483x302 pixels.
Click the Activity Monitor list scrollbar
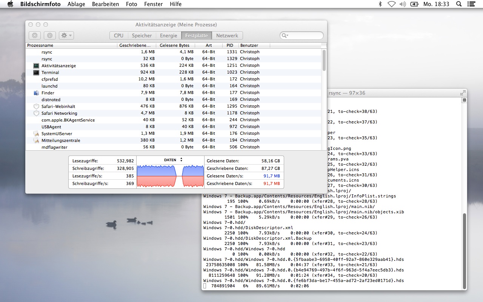(324, 60)
